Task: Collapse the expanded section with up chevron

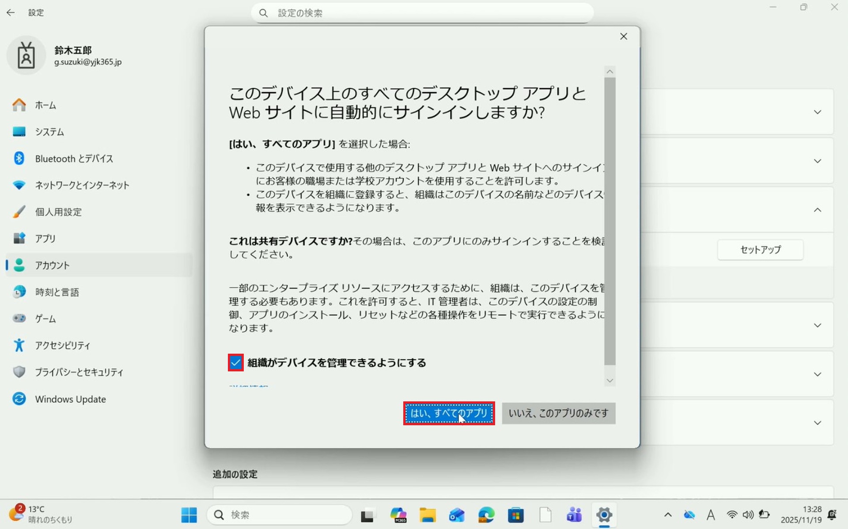Action: (x=817, y=210)
